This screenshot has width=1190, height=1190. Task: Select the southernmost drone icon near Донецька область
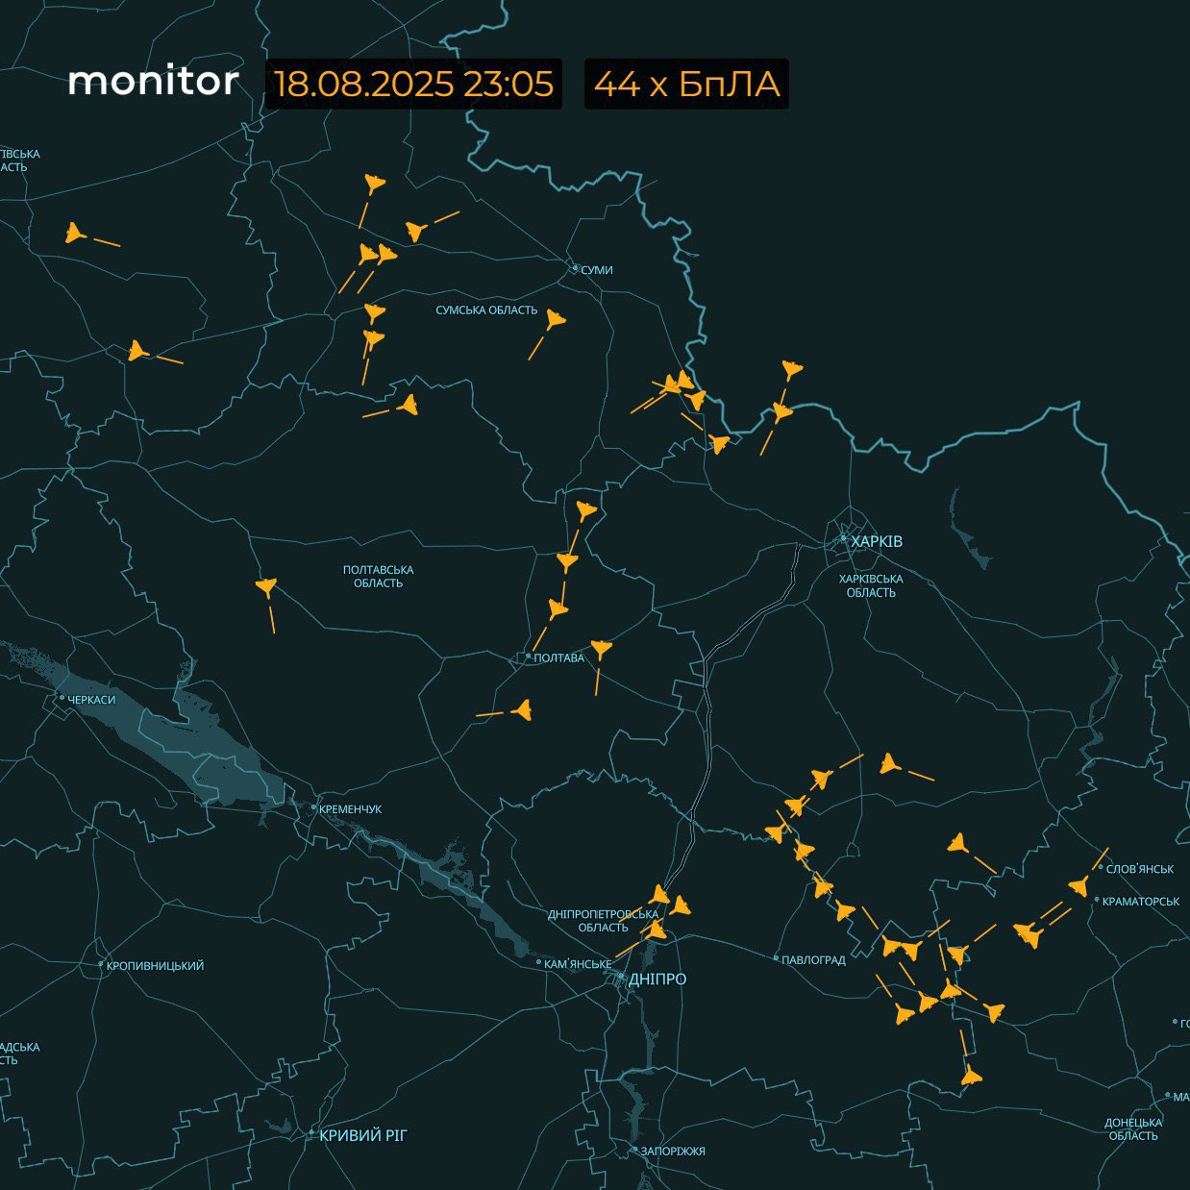coord(972,1077)
